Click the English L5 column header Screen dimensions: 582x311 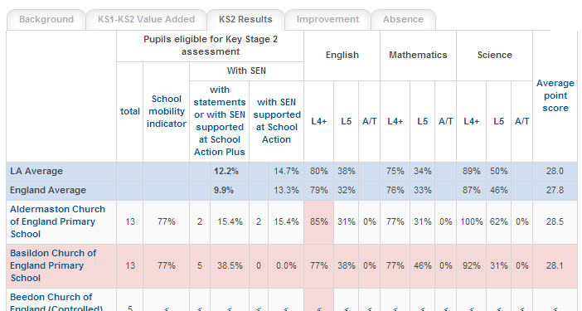(x=346, y=121)
